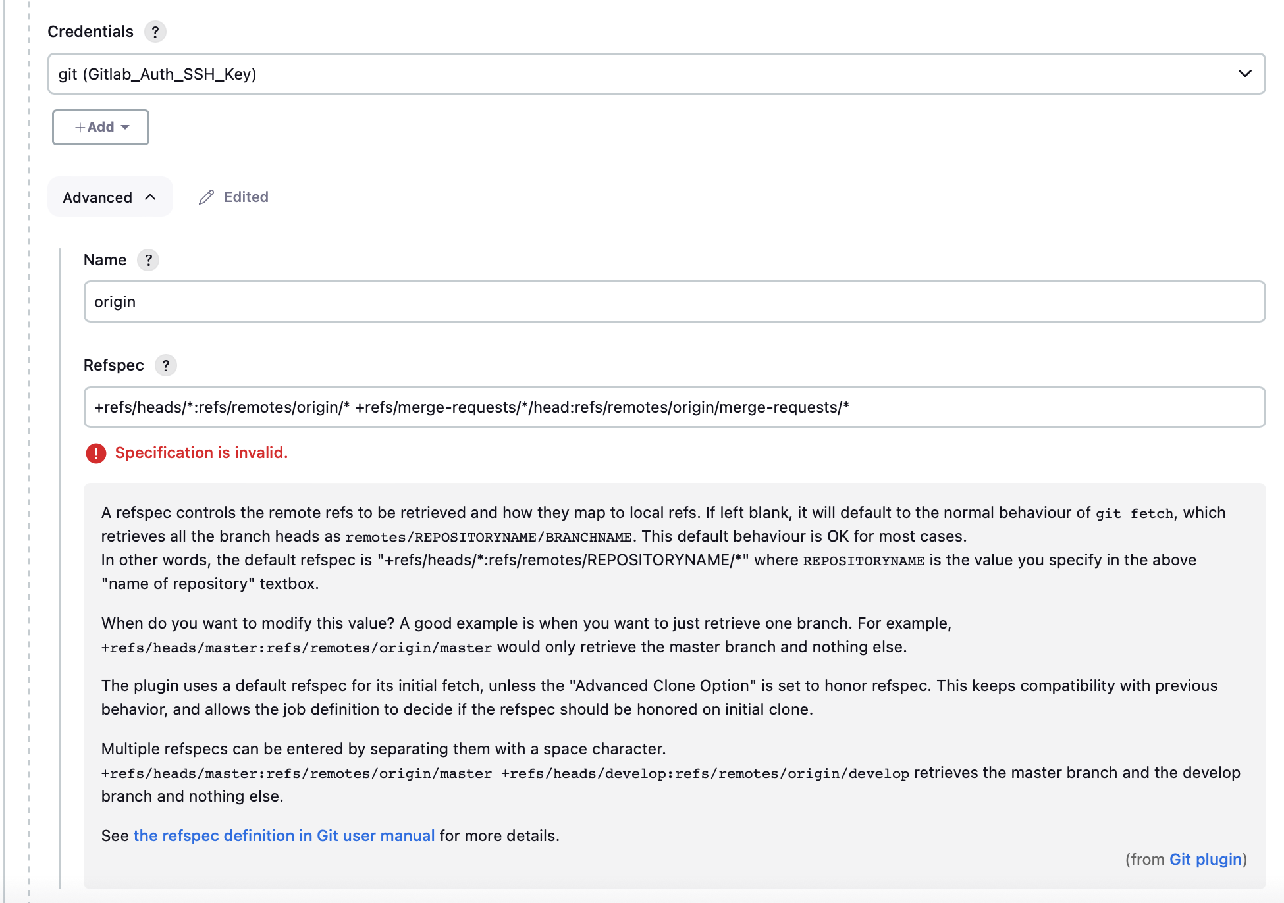
Task: Click the pencil icon beside Edited
Action: (206, 197)
